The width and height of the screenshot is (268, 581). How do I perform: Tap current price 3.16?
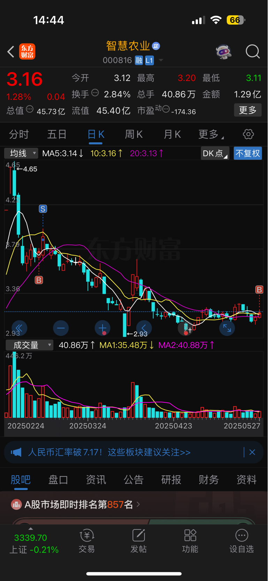[24, 79]
